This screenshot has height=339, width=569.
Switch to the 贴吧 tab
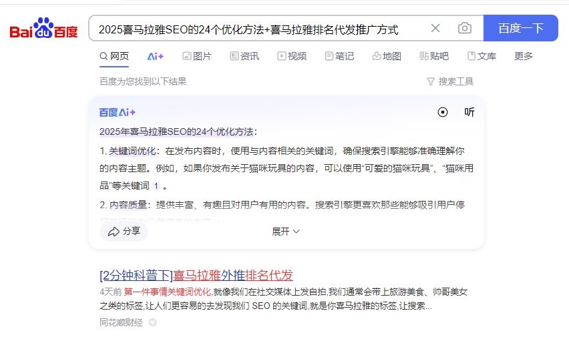[434, 56]
